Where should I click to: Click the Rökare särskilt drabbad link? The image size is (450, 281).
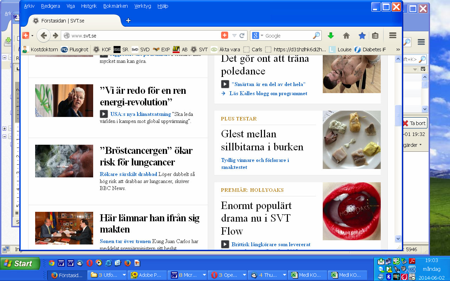coord(128,174)
